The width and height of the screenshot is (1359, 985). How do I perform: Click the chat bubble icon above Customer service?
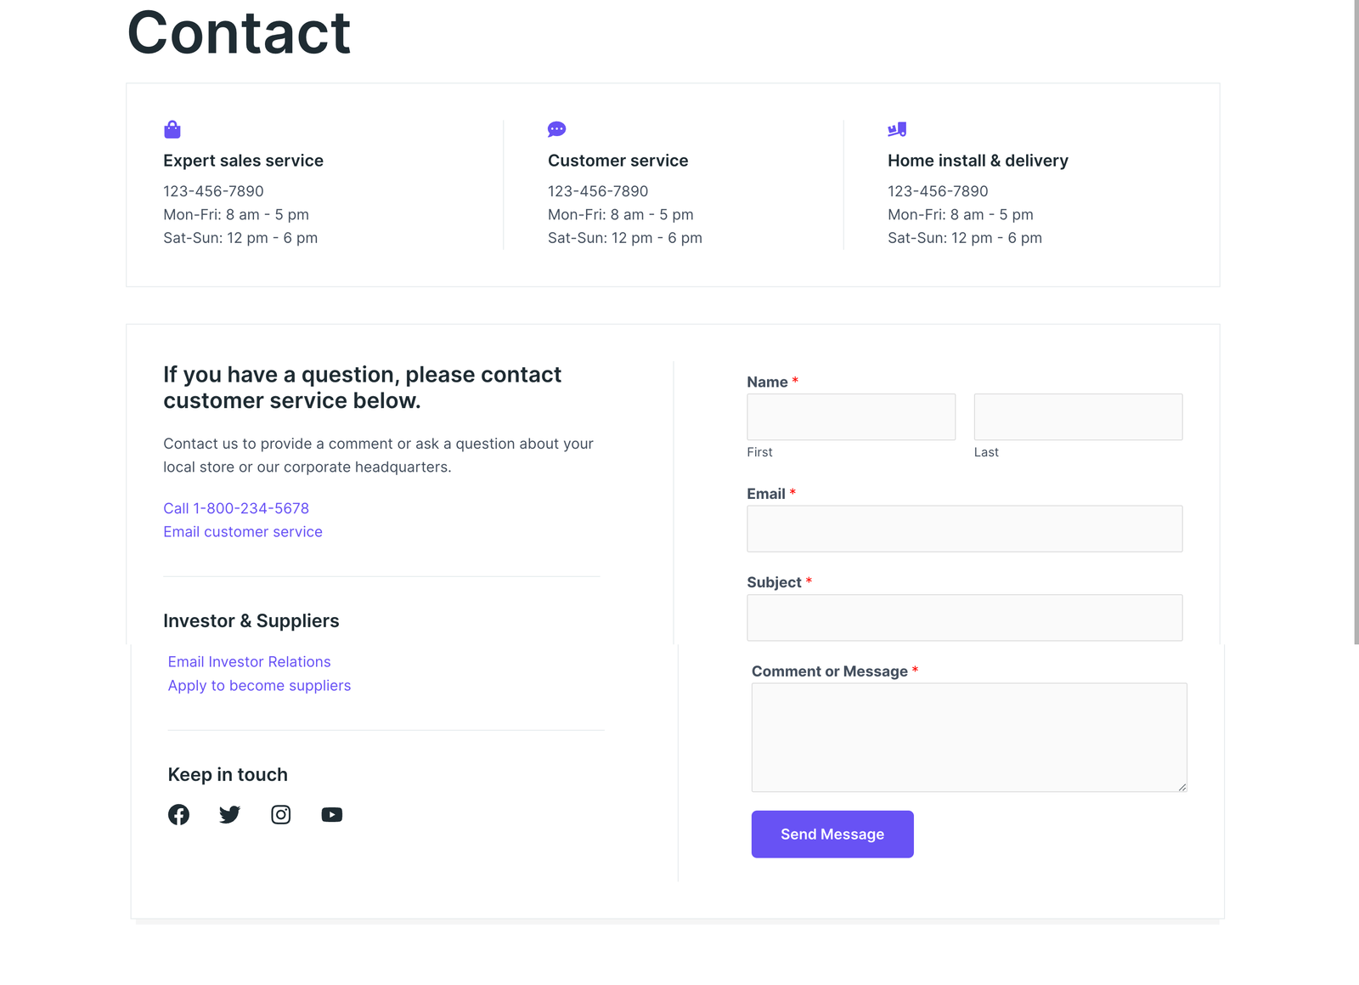pos(556,129)
